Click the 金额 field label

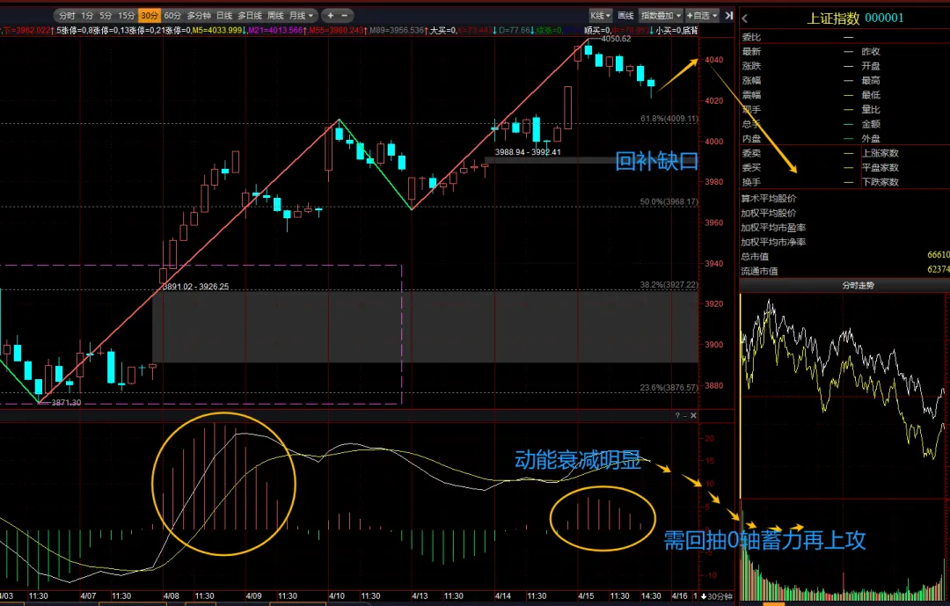[x=871, y=124]
